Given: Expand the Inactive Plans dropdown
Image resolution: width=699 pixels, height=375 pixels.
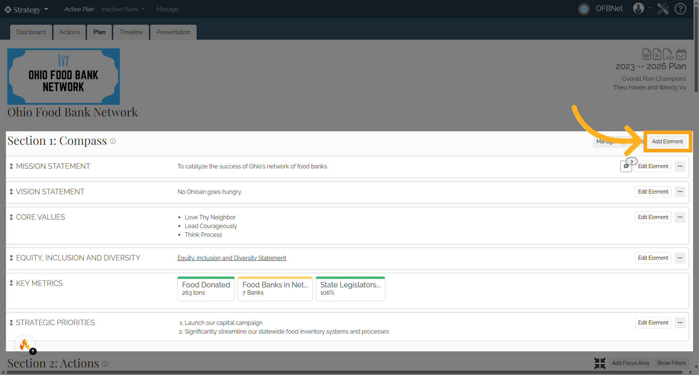Looking at the screenshot, I should [123, 9].
